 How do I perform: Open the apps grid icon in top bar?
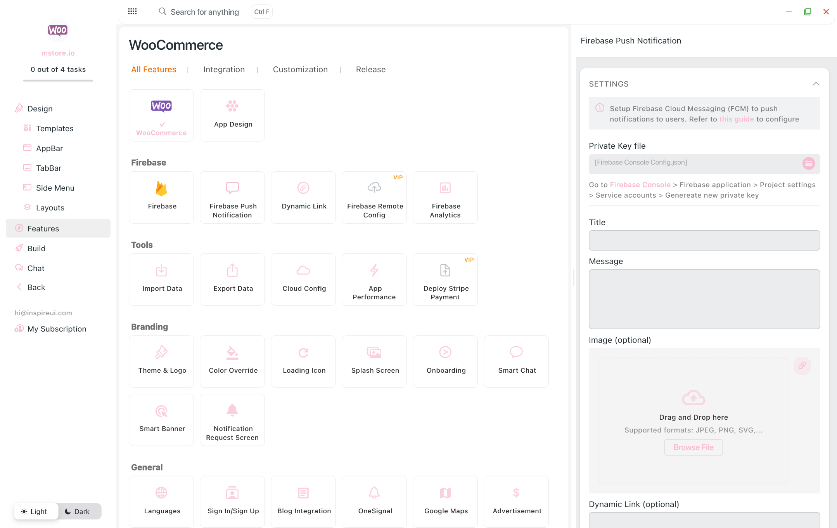coord(132,12)
